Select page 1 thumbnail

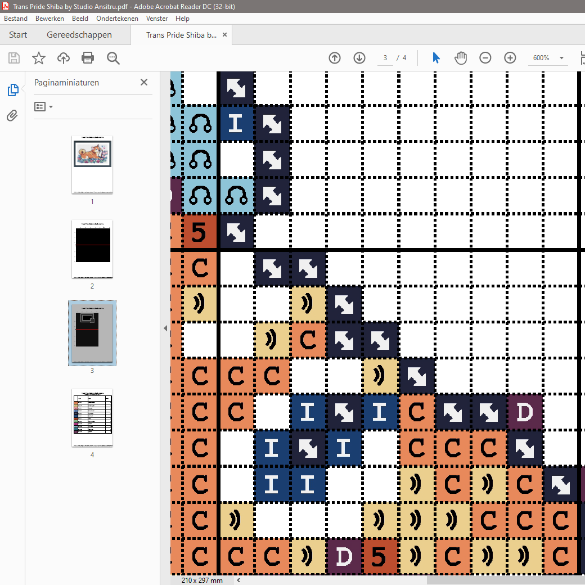[92, 164]
